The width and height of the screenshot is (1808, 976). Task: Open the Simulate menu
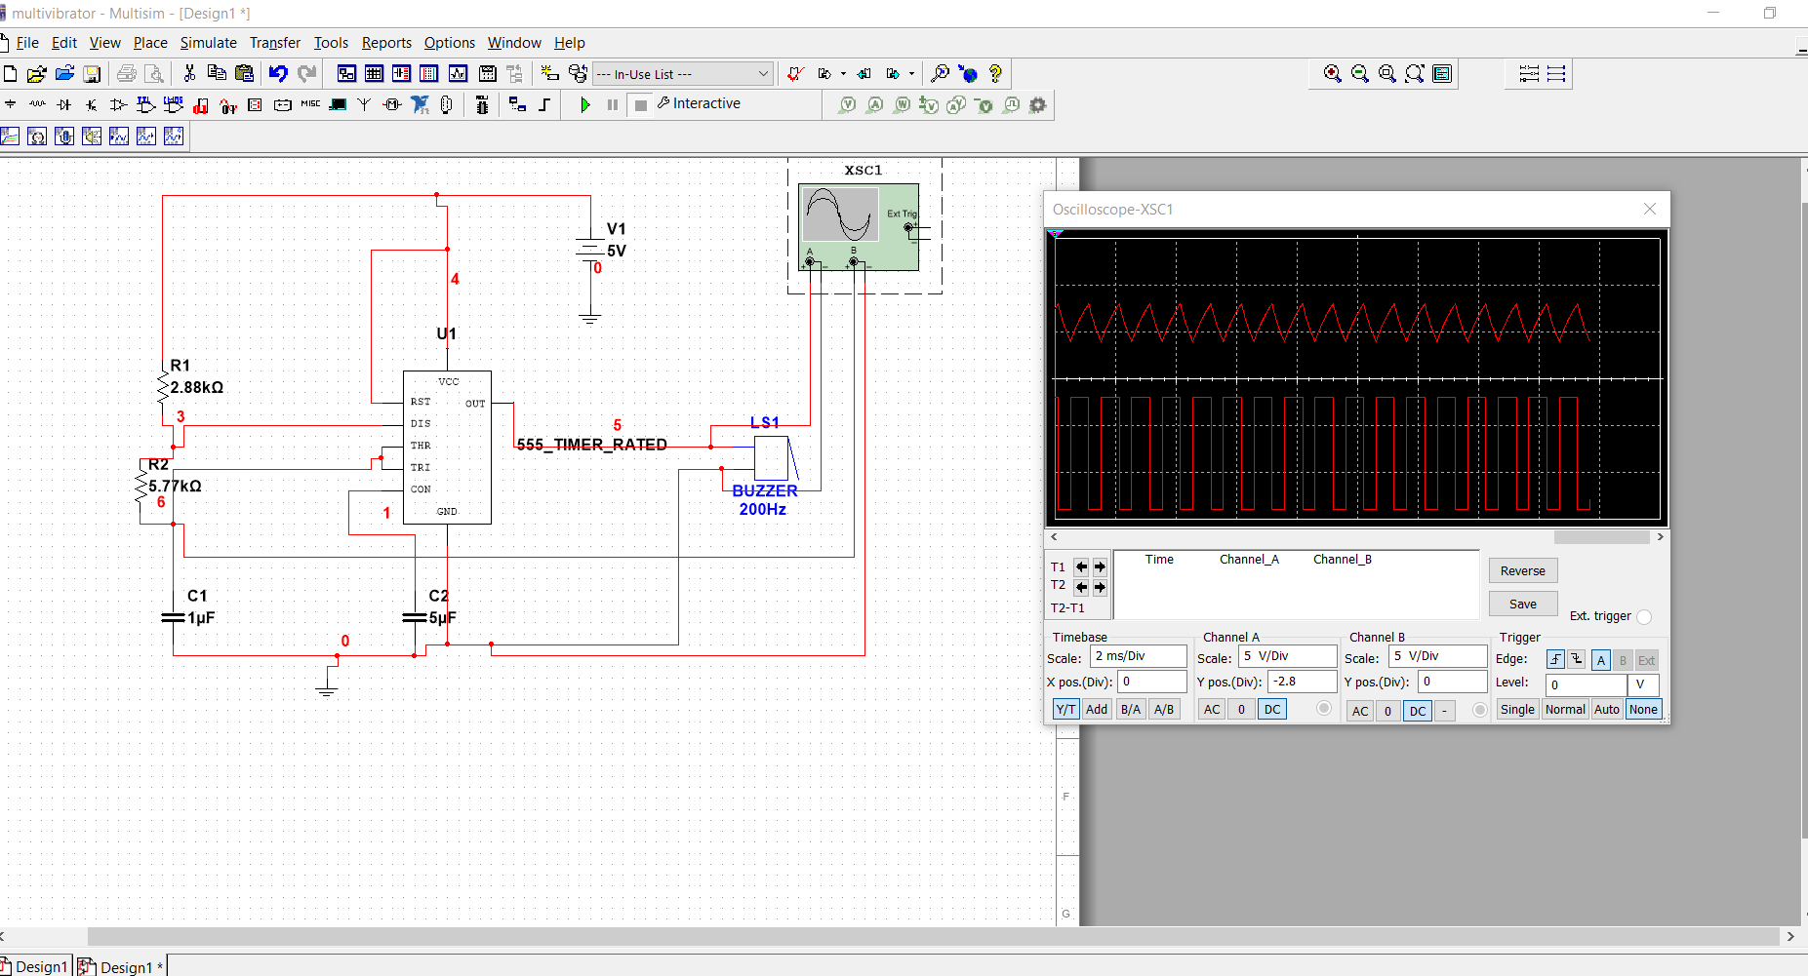(208, 43)
